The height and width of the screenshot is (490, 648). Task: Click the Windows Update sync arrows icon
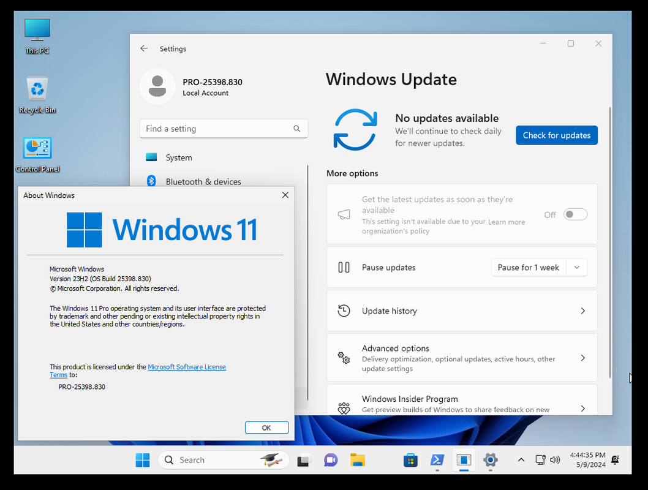click(355, 130)
